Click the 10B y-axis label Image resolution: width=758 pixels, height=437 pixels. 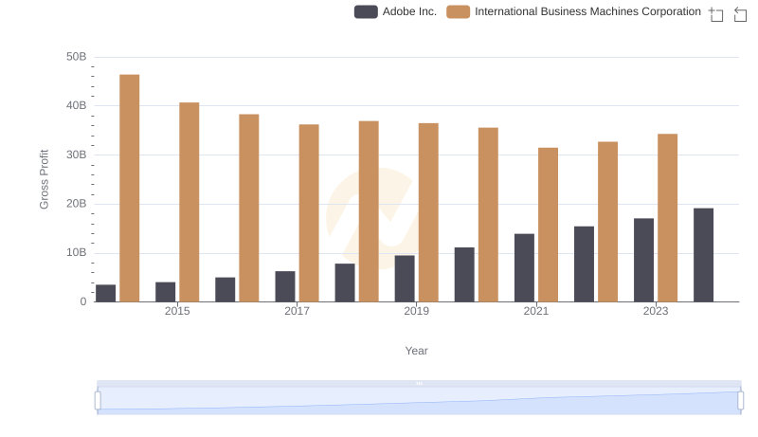(x=77, y=252)
